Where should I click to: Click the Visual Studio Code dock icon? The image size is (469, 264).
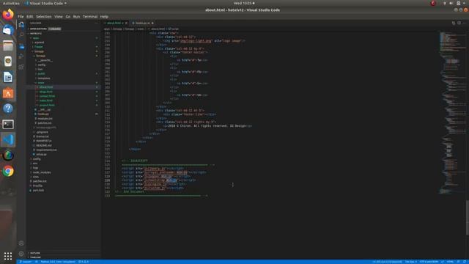pos(8,140)
